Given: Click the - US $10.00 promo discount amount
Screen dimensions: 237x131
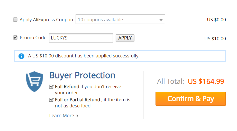Looking at the screenshot, I should pos(214,39).
